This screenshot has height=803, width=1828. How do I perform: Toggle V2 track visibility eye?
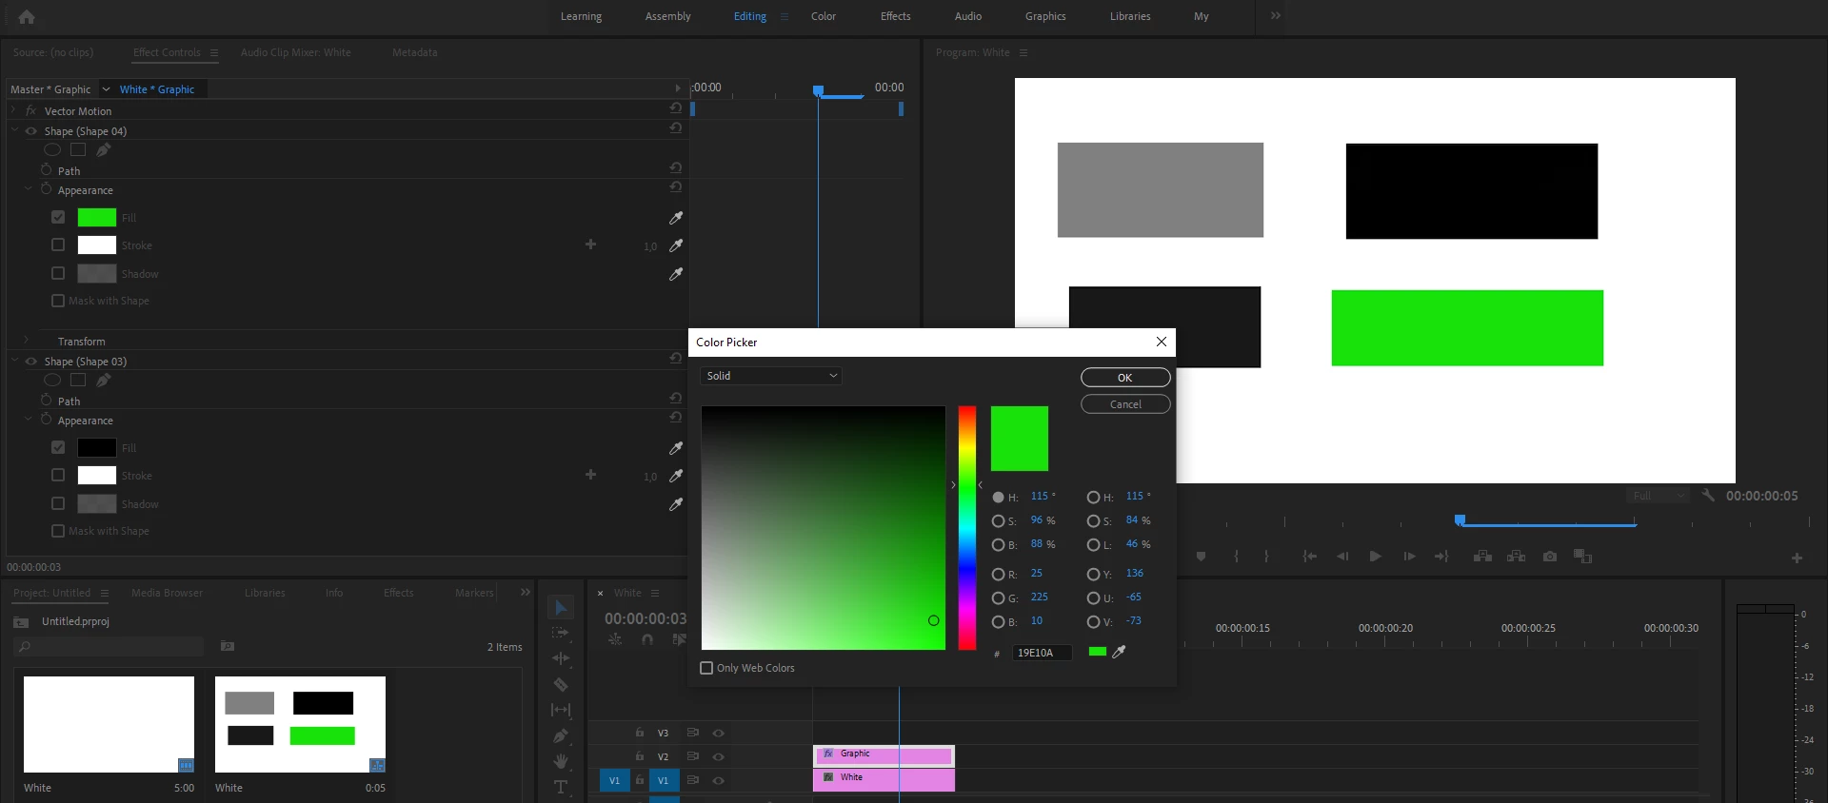tap(719, 757)
